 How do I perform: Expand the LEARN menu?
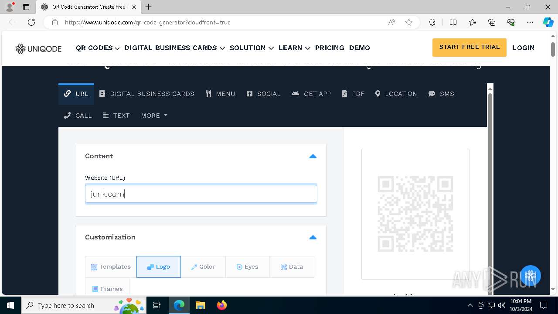point(294,48)
